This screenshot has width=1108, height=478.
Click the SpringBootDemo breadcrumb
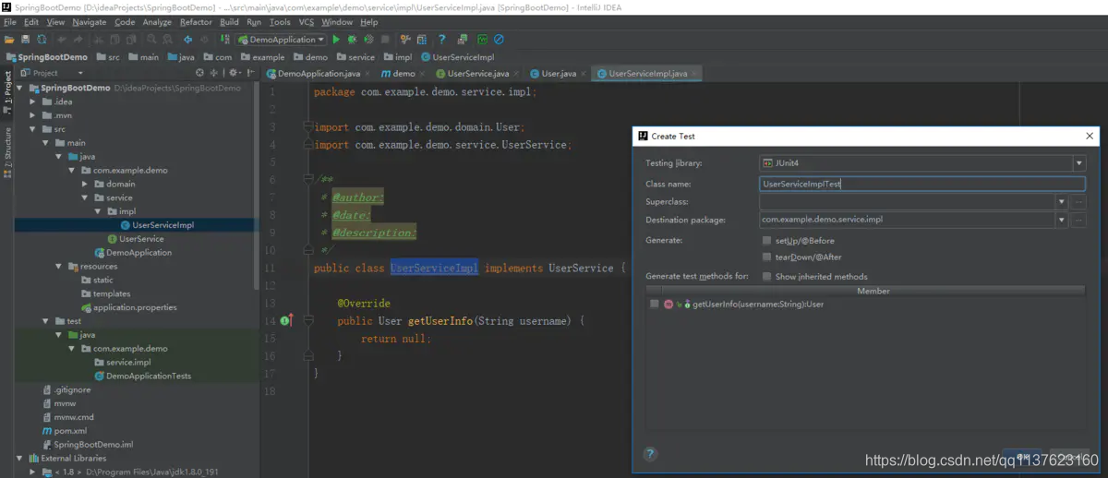(x=46, y=57)
